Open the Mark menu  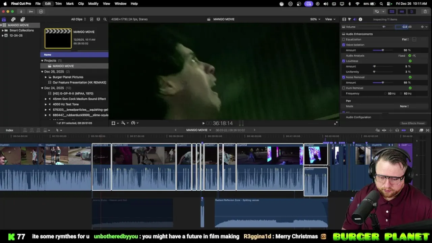[x=70, y=4]
